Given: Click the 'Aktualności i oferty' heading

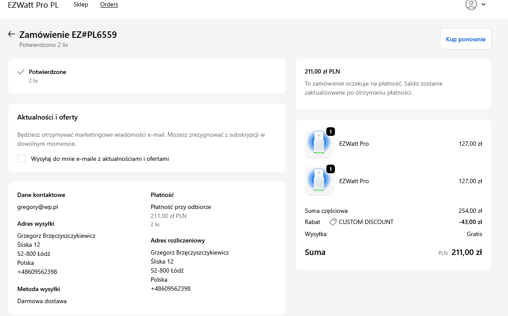Looking at the screenshot, I should tap(47, 117).
